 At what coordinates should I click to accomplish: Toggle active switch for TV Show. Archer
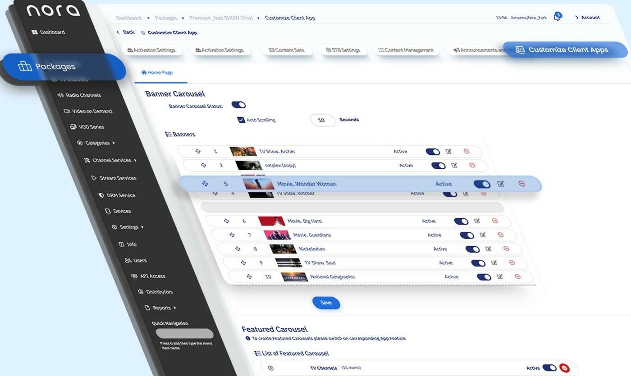click(433, 152)
